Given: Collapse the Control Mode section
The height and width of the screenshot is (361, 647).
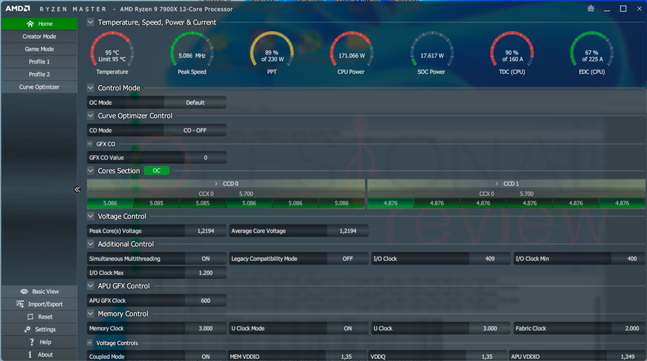Looking at the screenshot, I should 91,88.
